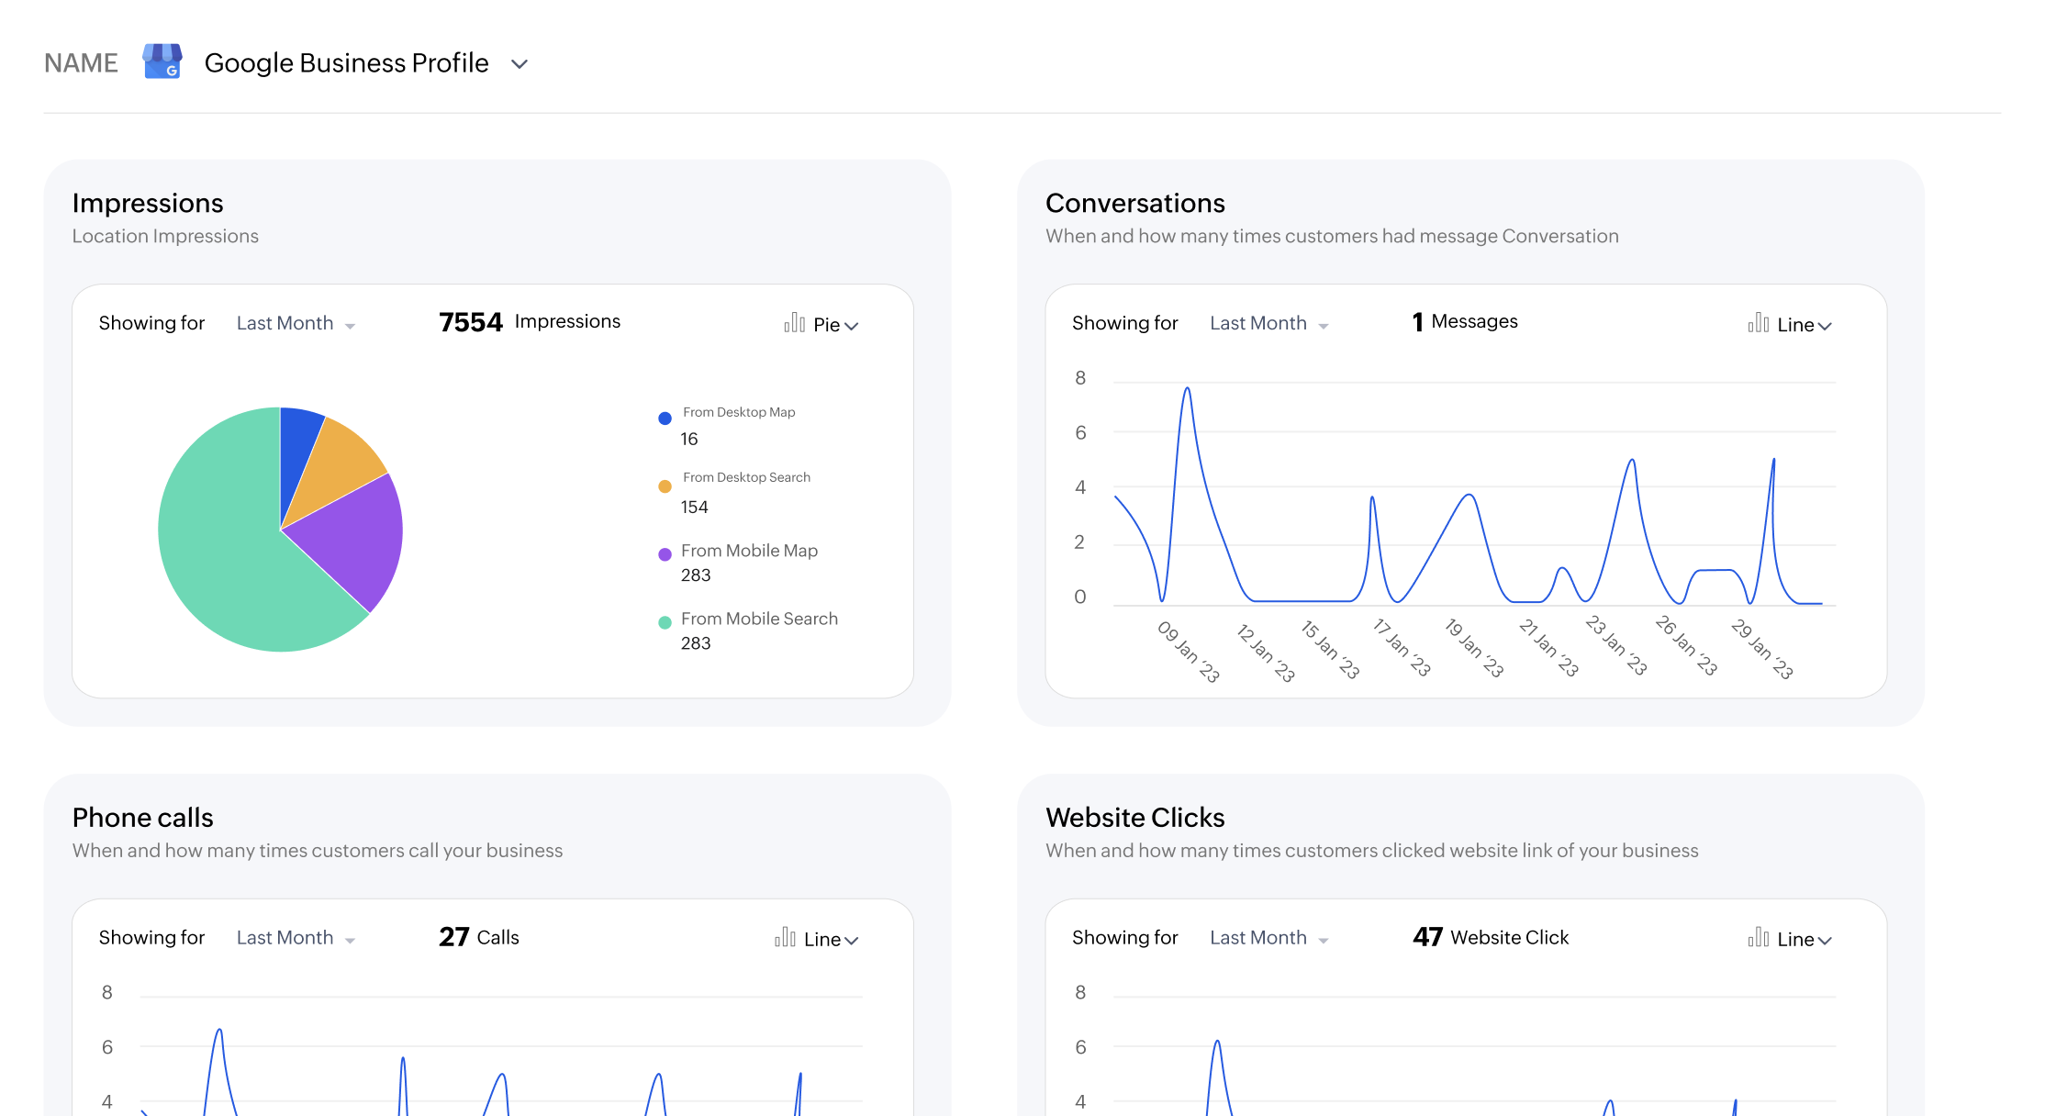The width and height of the screenshot is (2056, 1116).
Task: Open the Conversations Last Month period dropdown
Action: pyautogui.click(x=1268, y=323)
